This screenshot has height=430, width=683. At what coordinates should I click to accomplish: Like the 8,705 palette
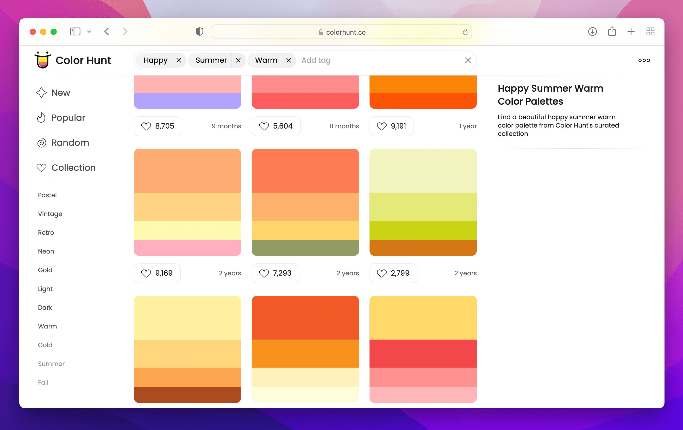(x=146, y=126)
